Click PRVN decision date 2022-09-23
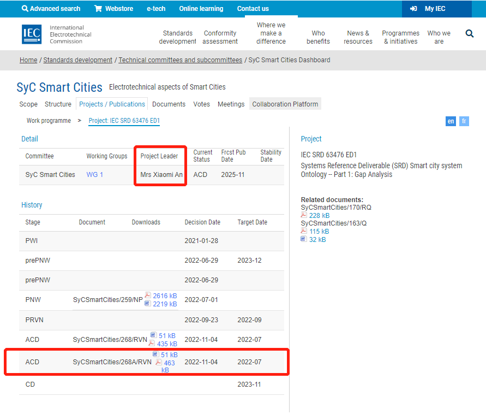This screenshot has width=486, height=420. point(201,320)
